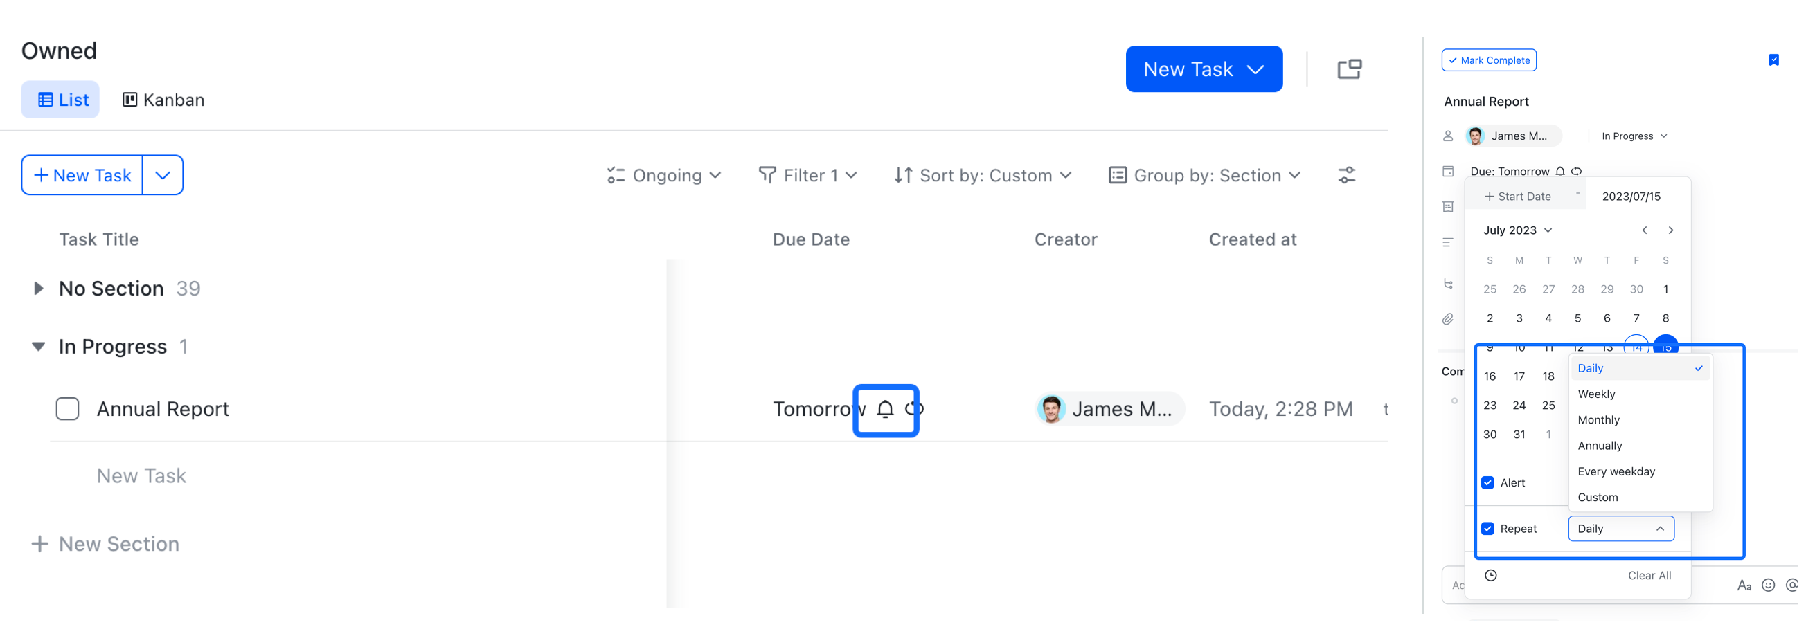Uncheck the Repeat checkbox
1806x627 pixels.
pos(1488,530)
